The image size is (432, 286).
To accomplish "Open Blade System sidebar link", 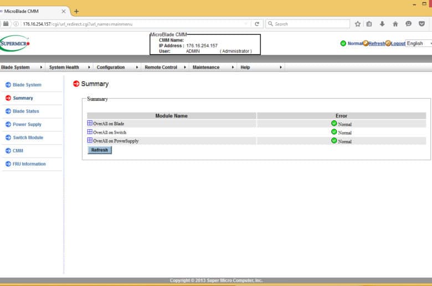I will click(x=27, y=85).
